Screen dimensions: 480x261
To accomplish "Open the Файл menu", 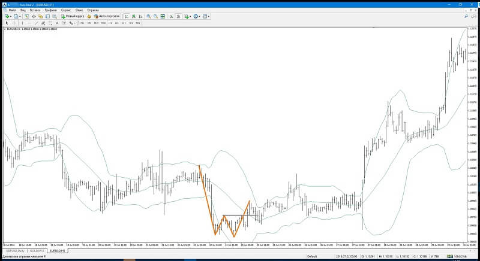I will click(13, 10).
